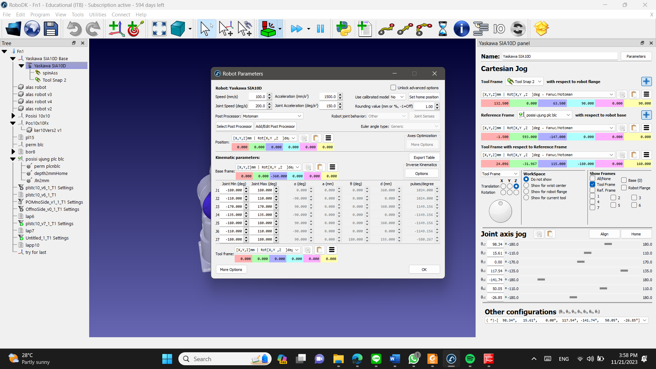Viewport: 656px width, 369px height.
Task: Open the Program menu
Action: (x=40, y=14)
